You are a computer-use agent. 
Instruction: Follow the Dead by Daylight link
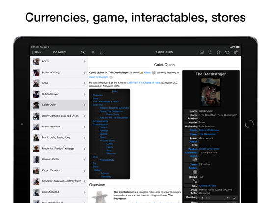99,77
